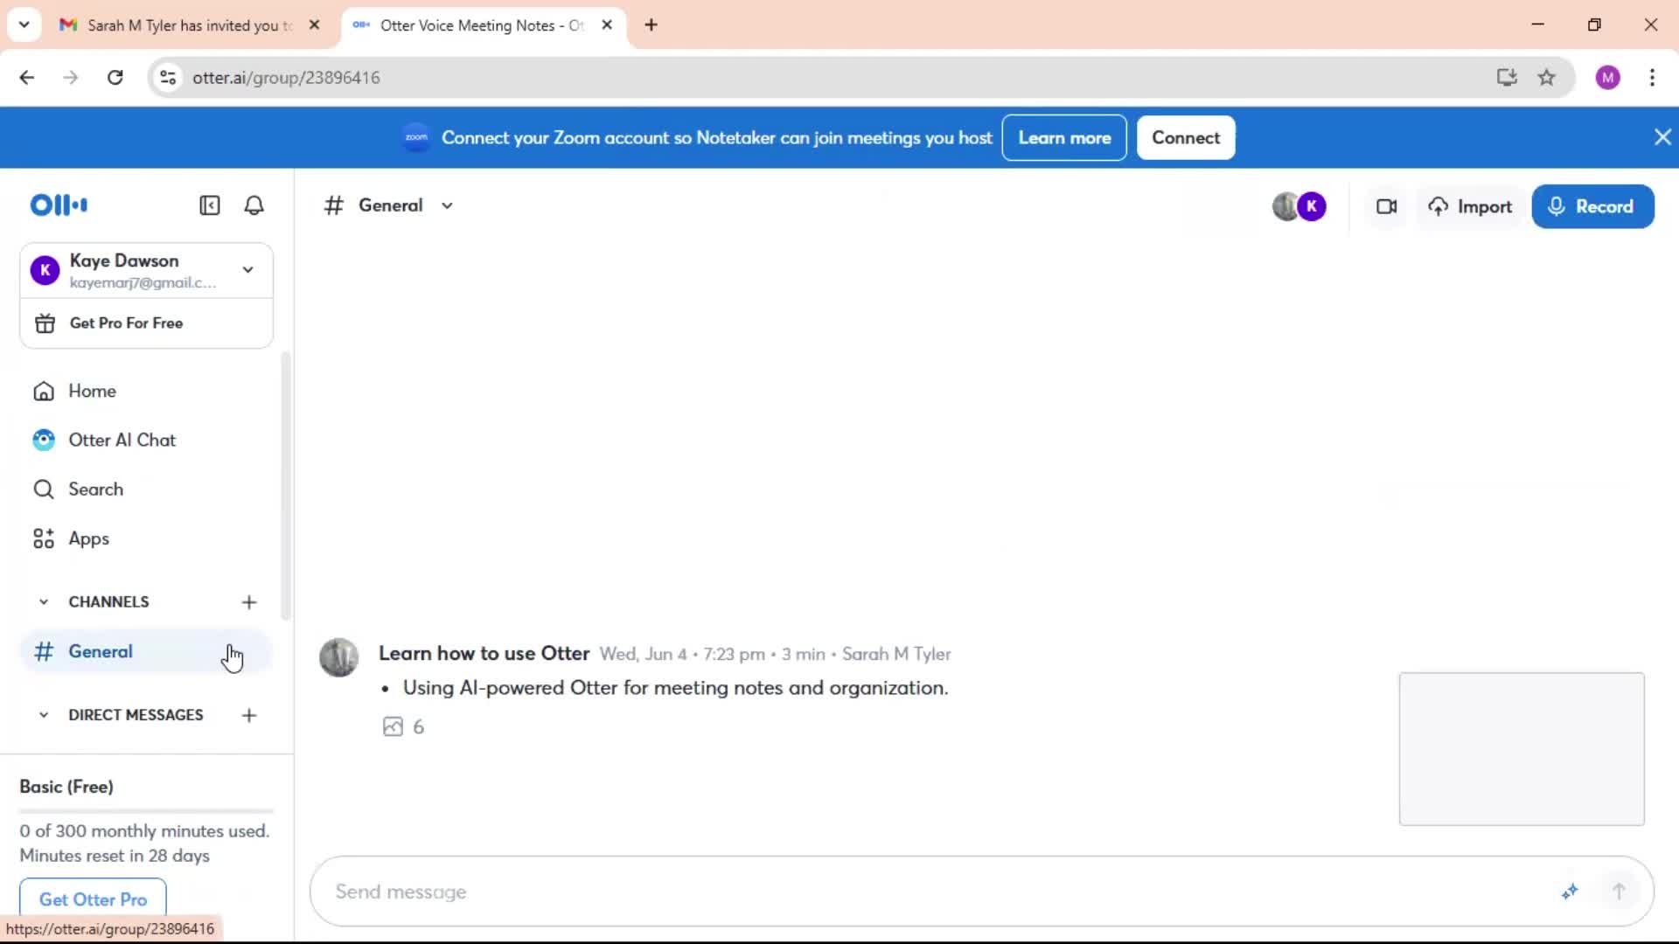The width and height of the screenshot is (1679, 944).
Task: Click the bullet summary about AI-powered Otter
Action: click(675, 689)
